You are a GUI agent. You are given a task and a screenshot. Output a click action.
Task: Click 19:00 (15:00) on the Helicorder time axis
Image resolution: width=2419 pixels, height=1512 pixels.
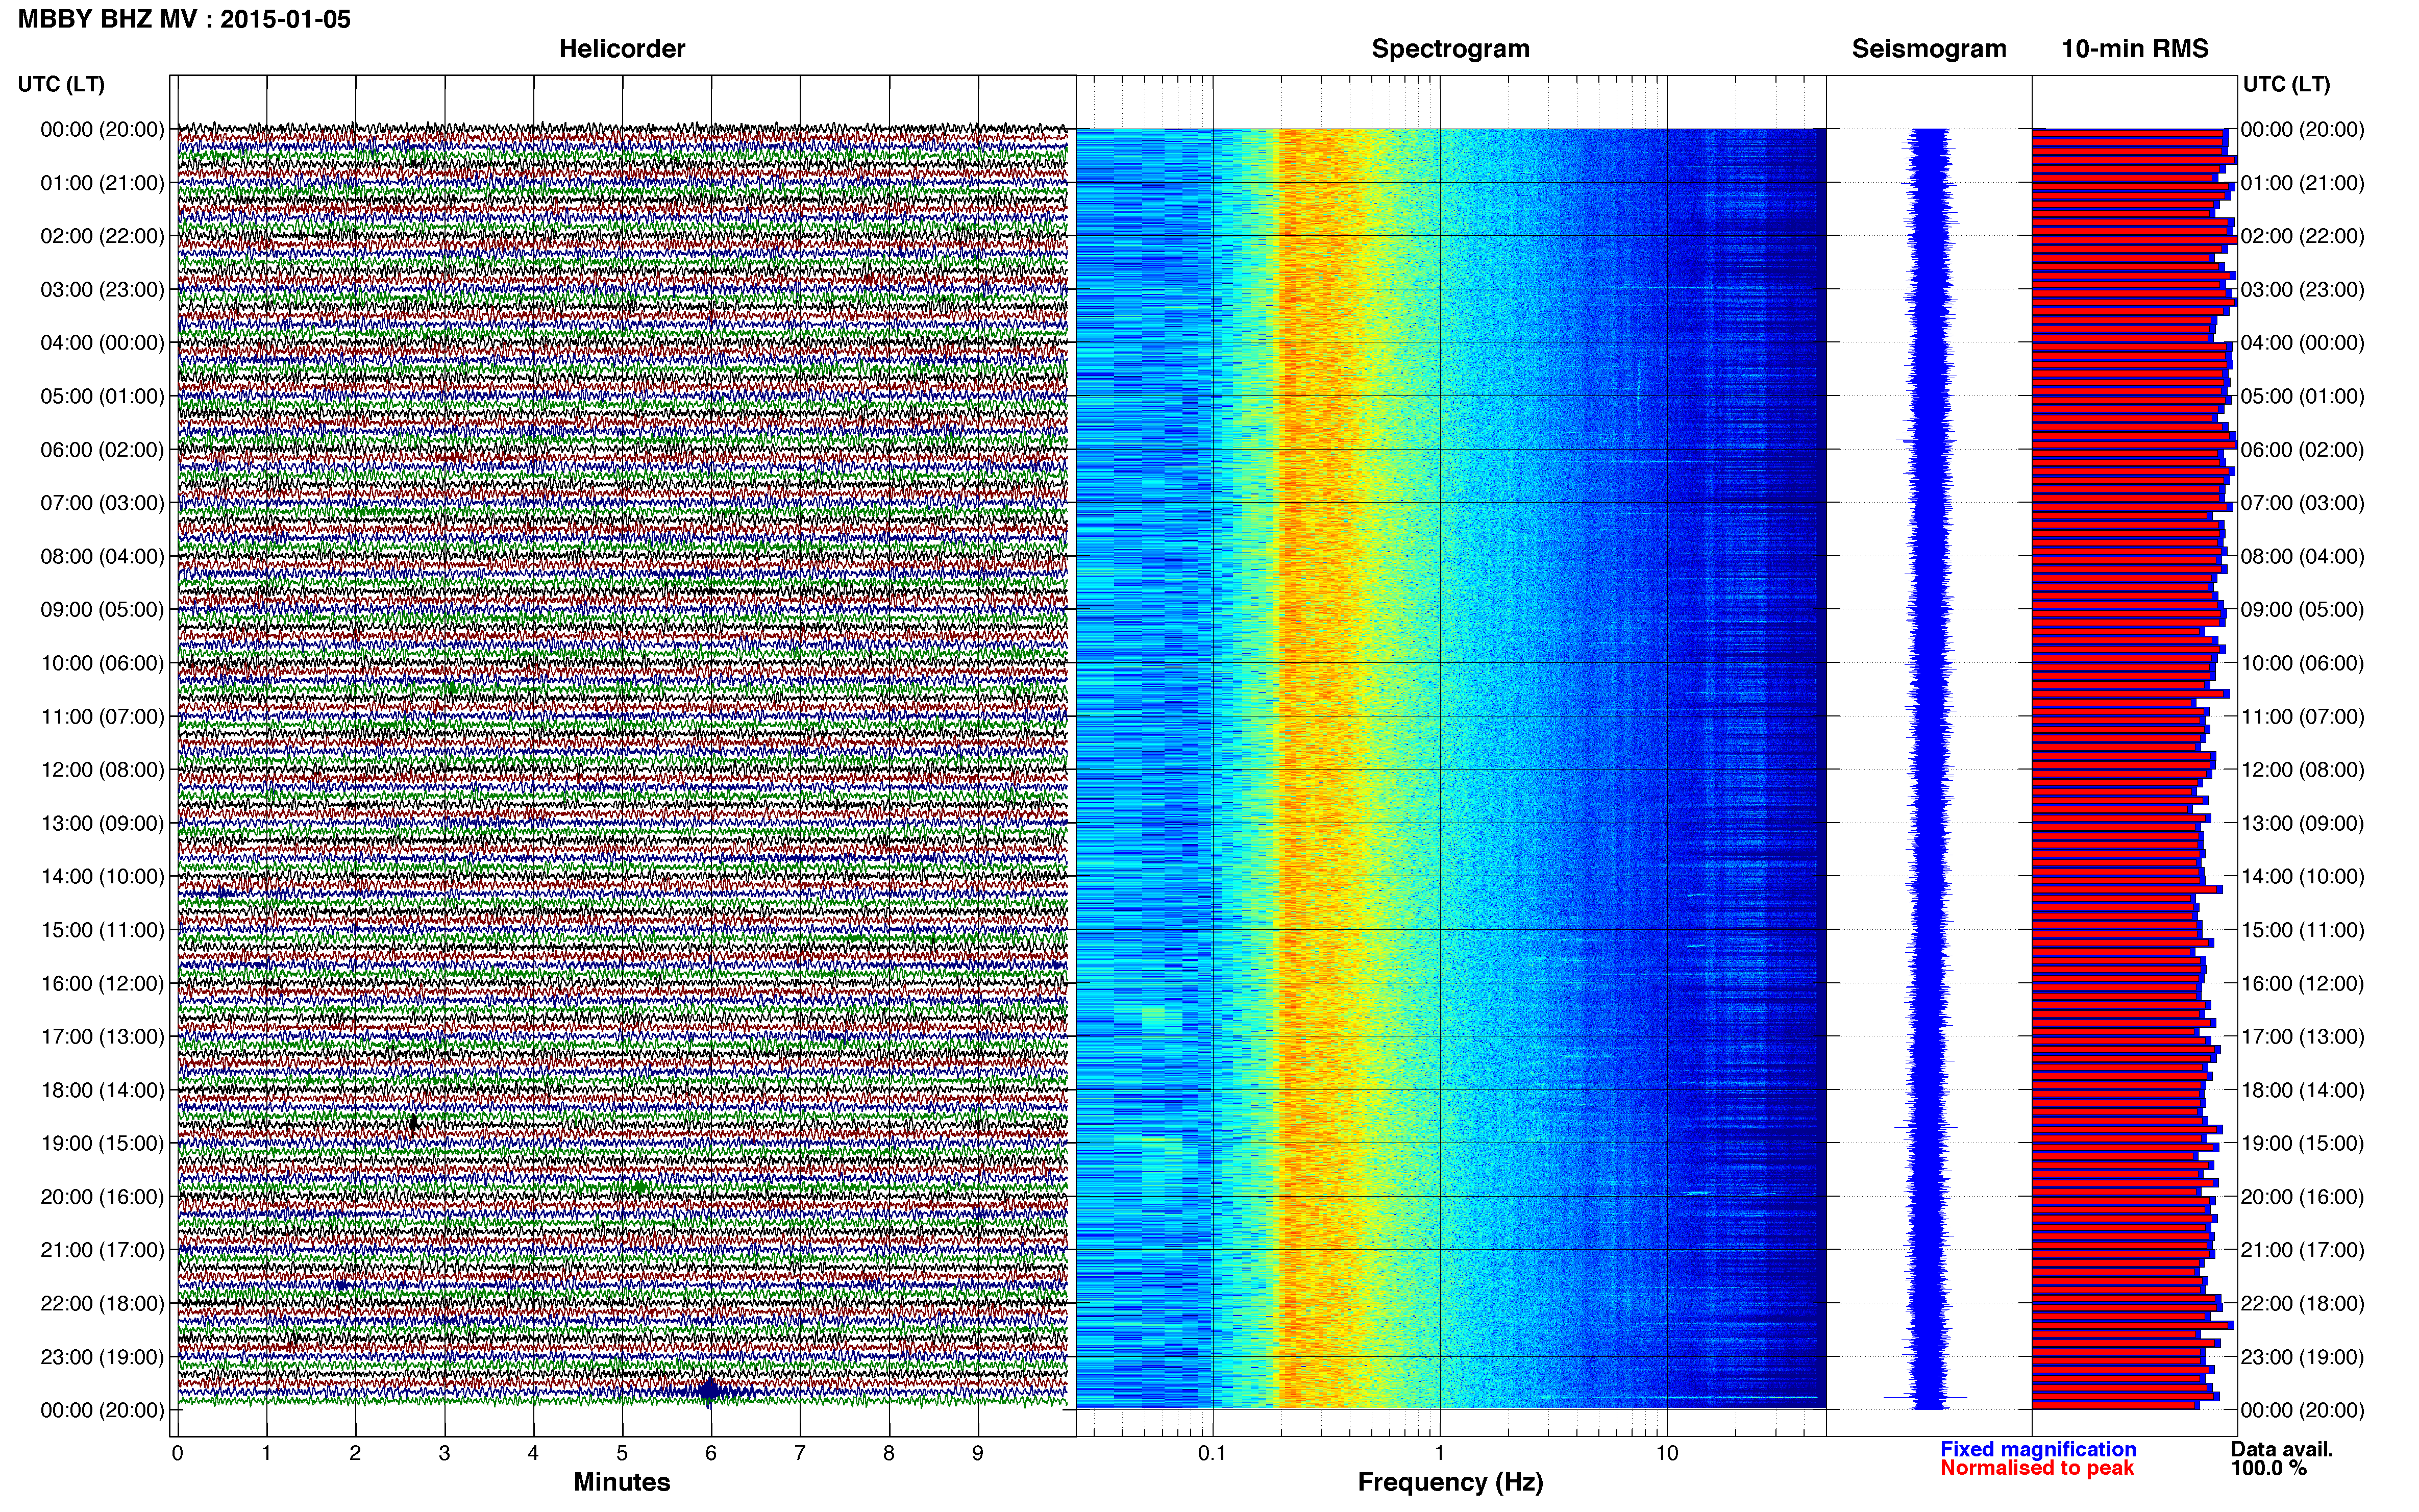pyautogui.click(x=102, y=1143)
